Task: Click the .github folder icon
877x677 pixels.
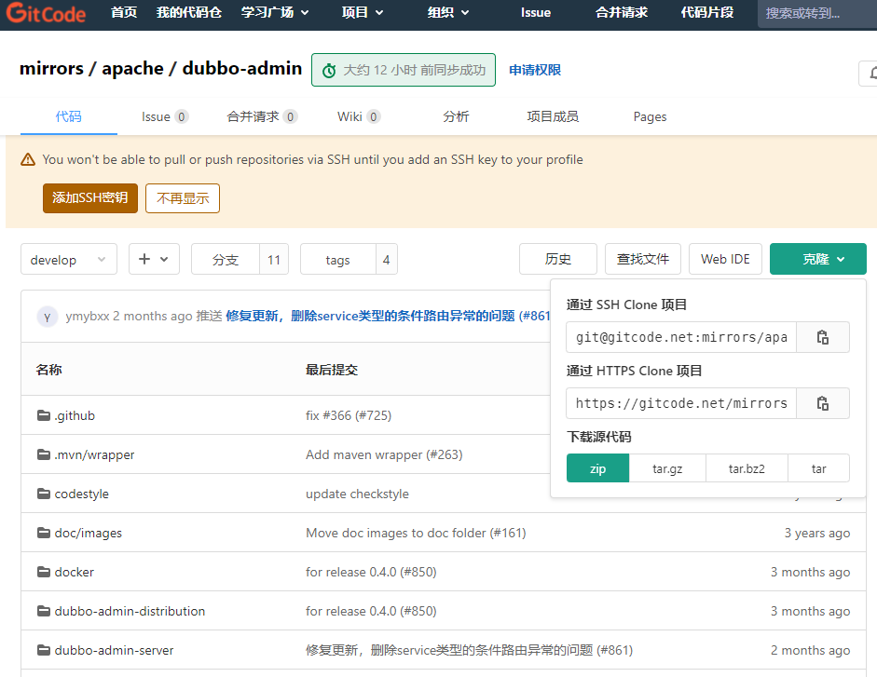Action: click(44, 414)
